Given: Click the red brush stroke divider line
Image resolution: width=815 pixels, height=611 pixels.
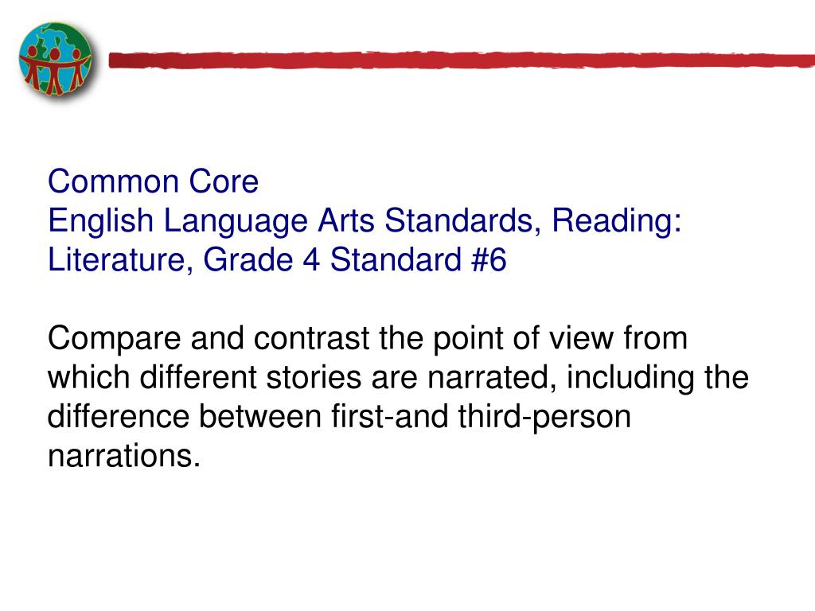Looking at the screenshot, I should (x=462, y=60).
